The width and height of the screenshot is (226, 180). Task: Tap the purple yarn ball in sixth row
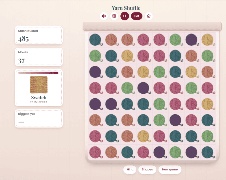tap(175, 120)
